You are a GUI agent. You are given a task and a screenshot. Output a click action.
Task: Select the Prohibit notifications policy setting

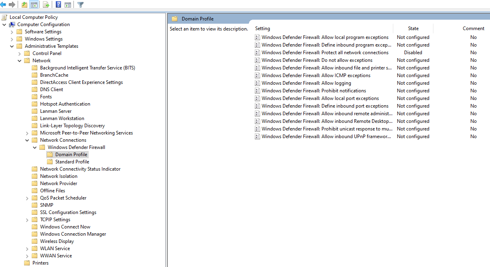pyautogui.click(x=313, y=91)
